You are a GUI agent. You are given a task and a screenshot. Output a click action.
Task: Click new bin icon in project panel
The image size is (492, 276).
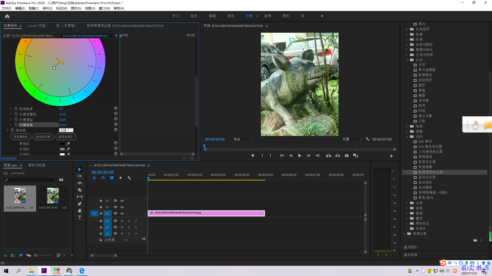point(61,180)
